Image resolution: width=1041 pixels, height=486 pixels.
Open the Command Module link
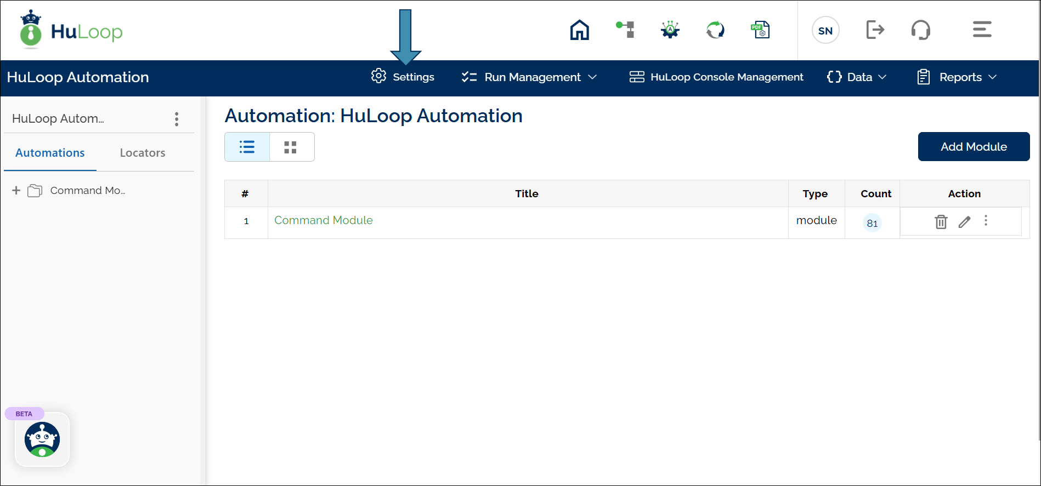[x=324, y=220]
